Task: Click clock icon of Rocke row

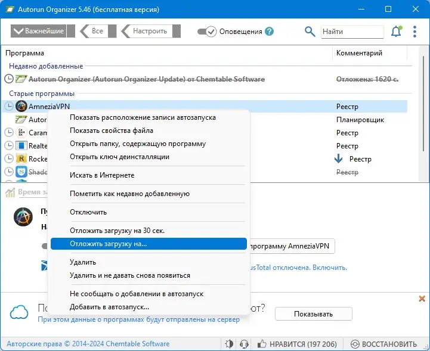Action: 9,159
